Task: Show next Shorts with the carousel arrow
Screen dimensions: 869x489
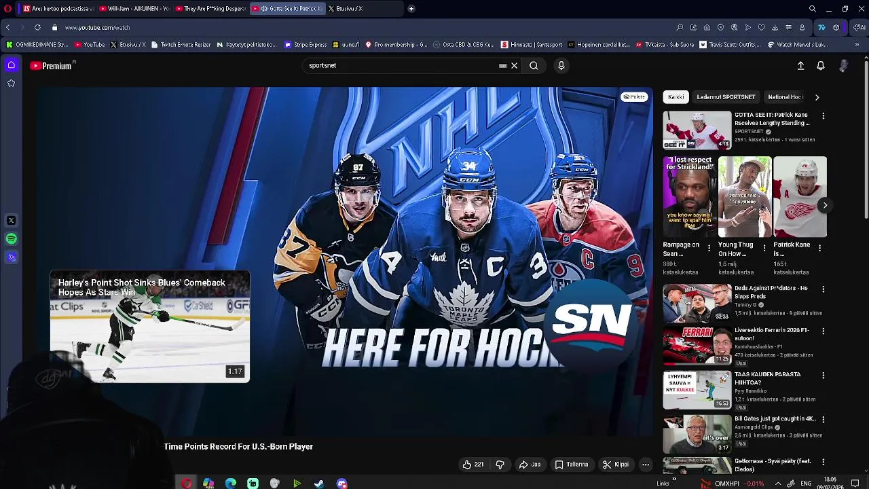Action: 825,205
